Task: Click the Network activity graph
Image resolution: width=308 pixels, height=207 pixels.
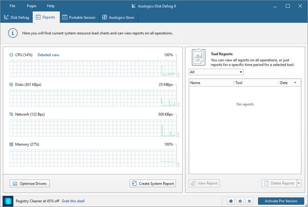Action: pyautogui.click(x=92, y=128)
